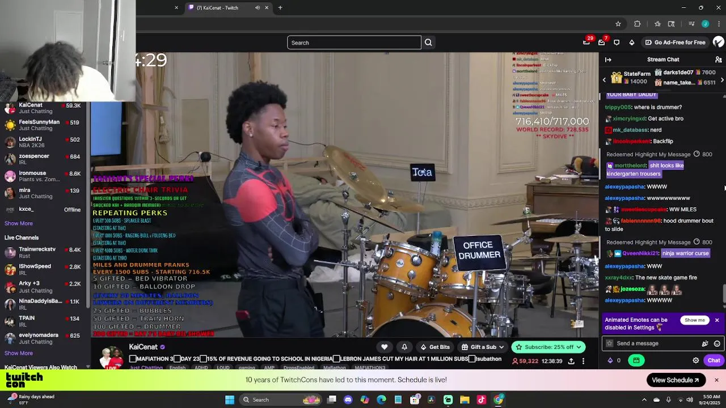Show hidden tray icons chevron
This screenshot has width=726, height=408.
click(x=644, y=400)
